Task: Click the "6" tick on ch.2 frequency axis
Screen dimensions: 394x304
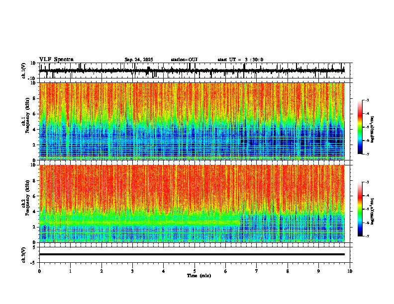Action: coord(35,196)
